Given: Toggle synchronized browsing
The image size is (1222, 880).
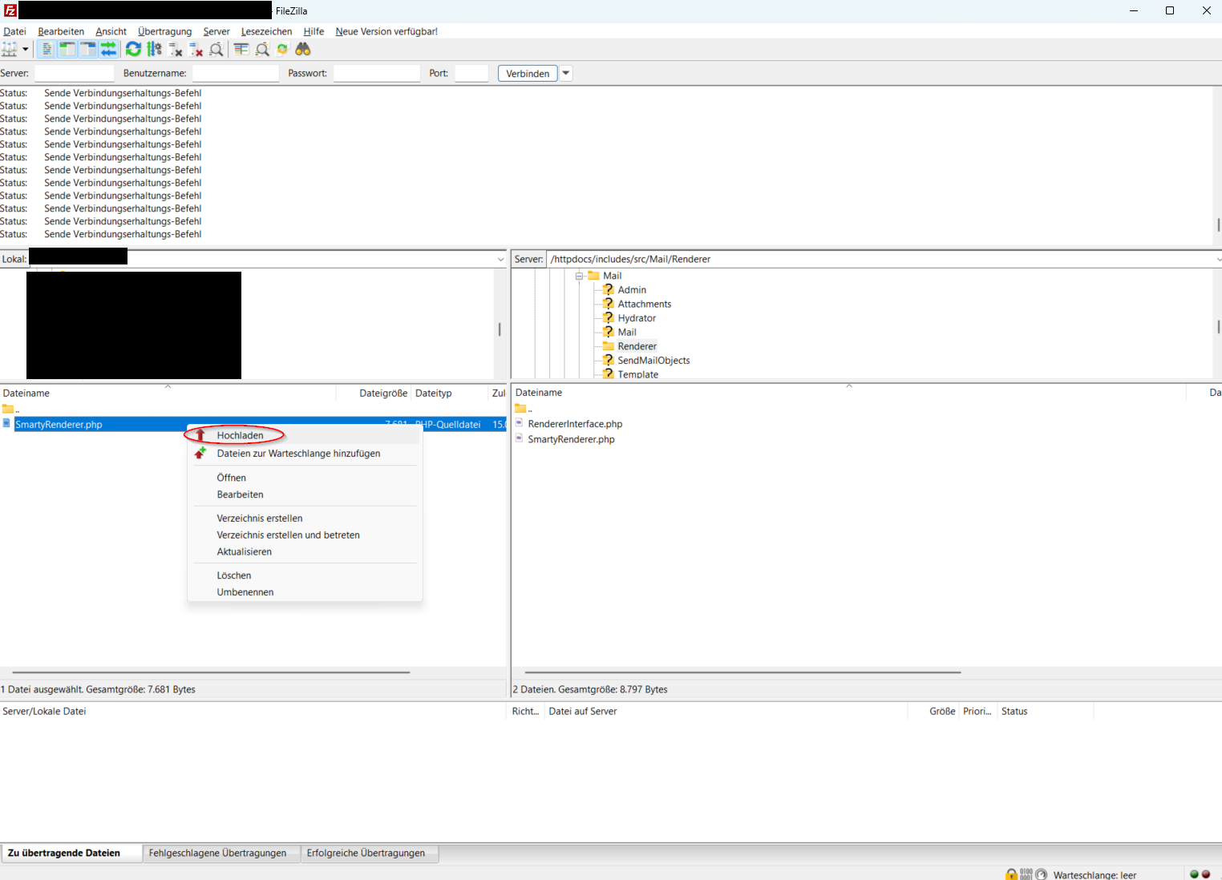Looking at the screenshot, I should pyautogui.click(x=282, y=50).
